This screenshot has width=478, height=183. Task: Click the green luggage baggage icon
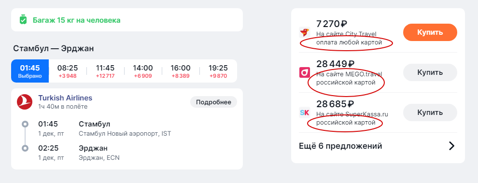pyautogui.click(x=23, y=20)
